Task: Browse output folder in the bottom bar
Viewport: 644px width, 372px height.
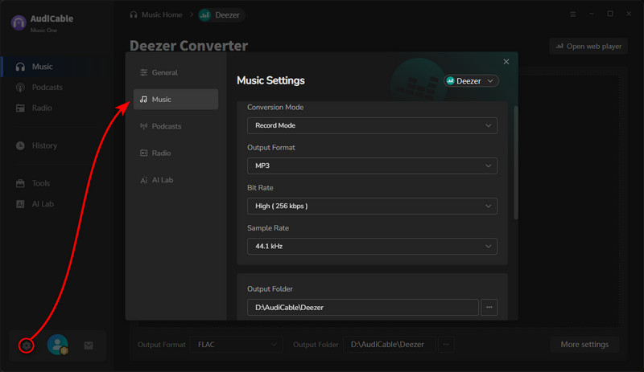Action: pyautogui.click(x=446, y=345)
